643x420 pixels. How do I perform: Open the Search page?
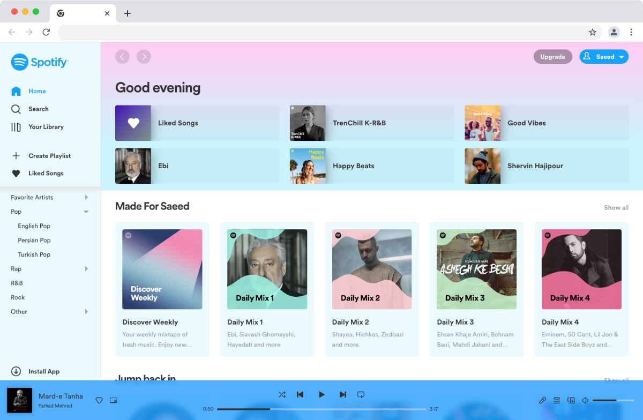[x=30, y=109]
